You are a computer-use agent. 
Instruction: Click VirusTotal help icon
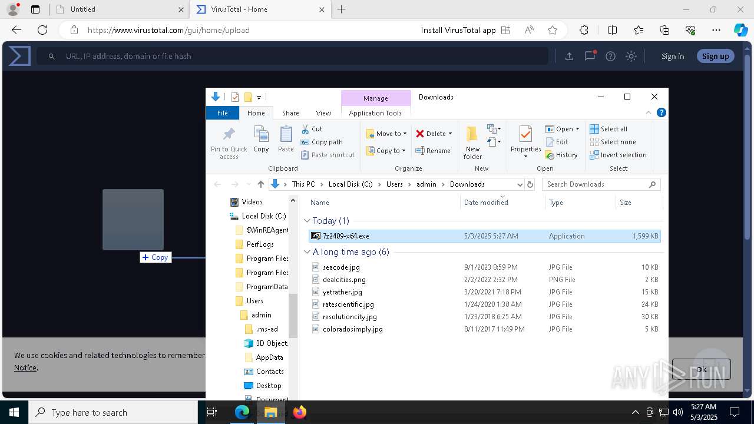[611, 56]
